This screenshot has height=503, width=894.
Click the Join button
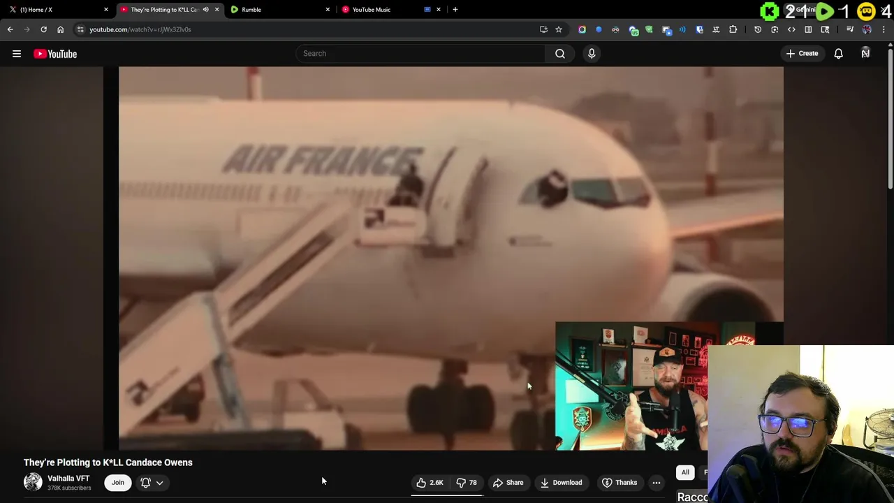(118, 483)
